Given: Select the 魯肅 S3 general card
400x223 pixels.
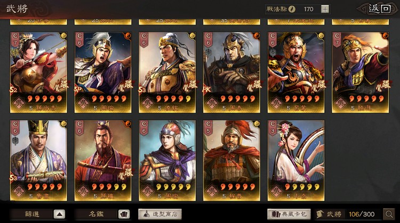Looking at the screenshot, I should (38, 160).
